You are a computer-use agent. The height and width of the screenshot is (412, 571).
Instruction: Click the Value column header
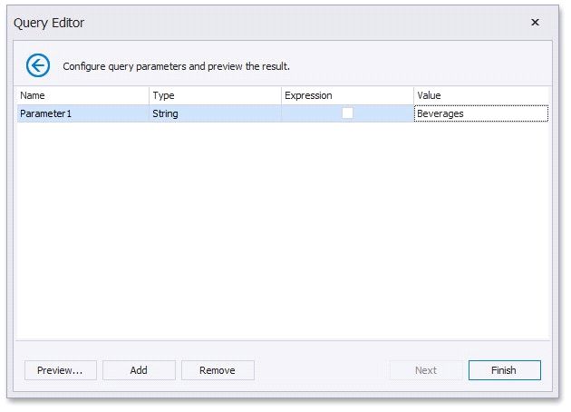(x=480, y=95)
